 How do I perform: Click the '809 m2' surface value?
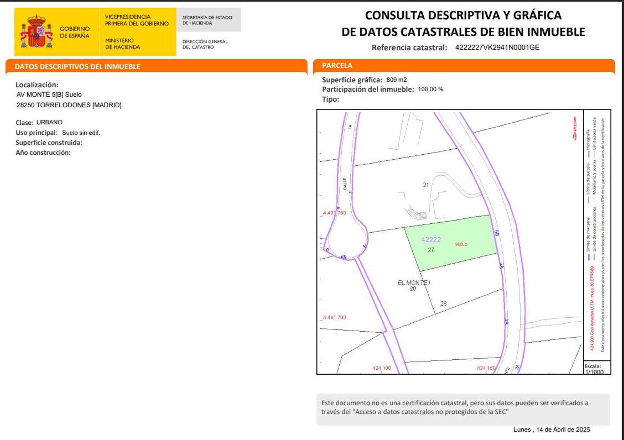397,80
